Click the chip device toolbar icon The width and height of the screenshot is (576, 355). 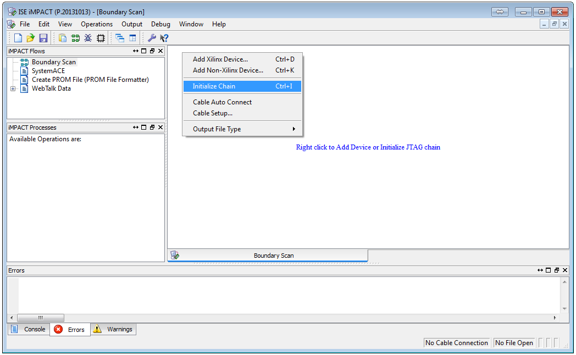point(101,38)
